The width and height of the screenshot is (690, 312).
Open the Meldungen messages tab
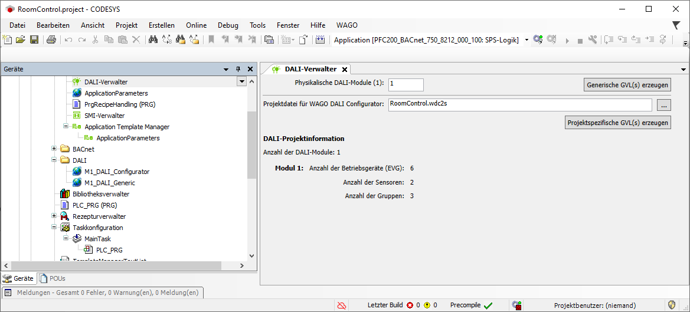click(104, 293)
